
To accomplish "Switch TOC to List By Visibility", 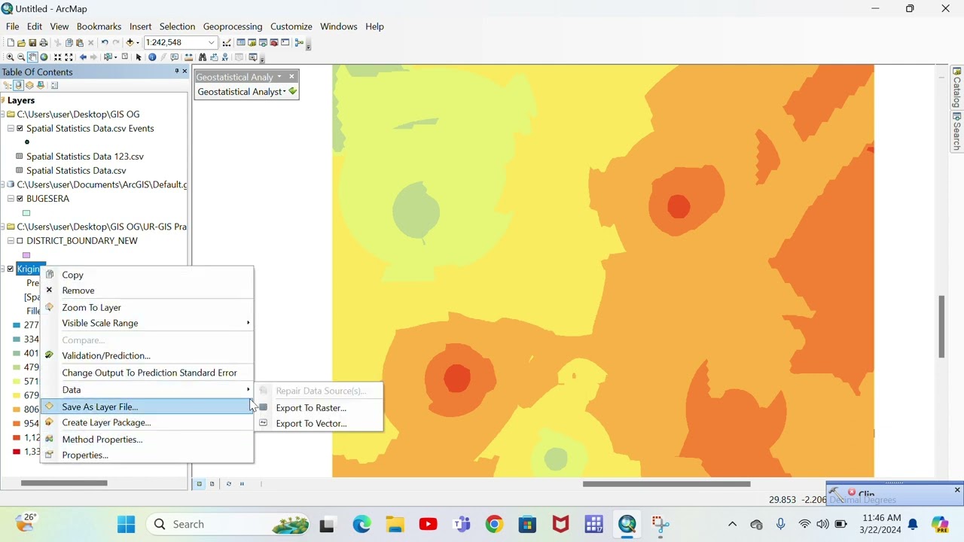I will pos(29,85).
